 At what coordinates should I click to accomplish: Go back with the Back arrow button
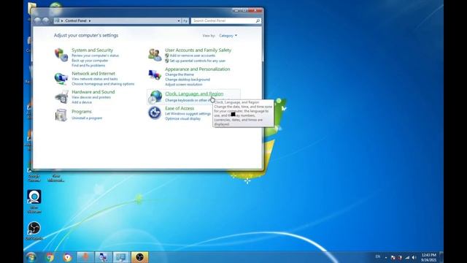click(x=37, y=20)
